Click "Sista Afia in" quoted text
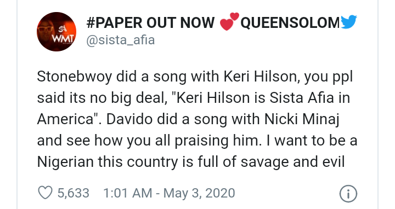Image resolution: width=395 pixels, height=209 pixels. [x=309, y=98]
